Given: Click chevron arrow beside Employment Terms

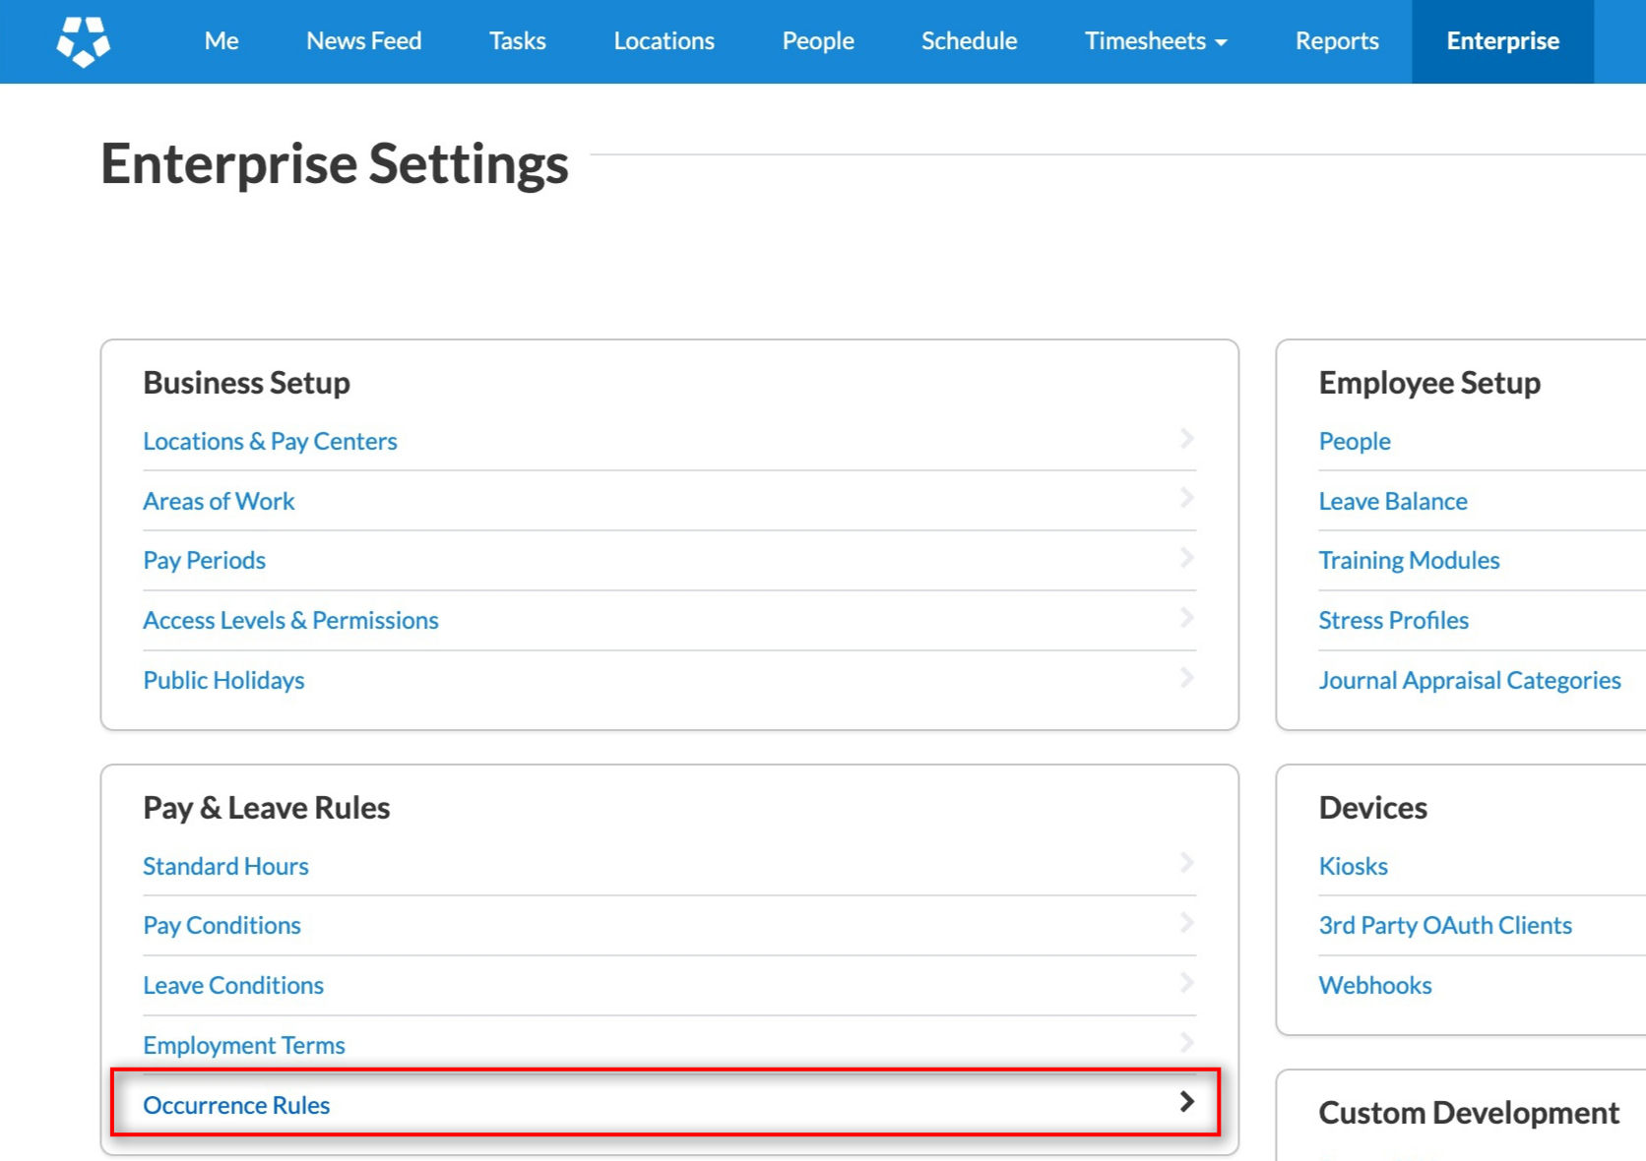Looking at the screenshot, I should tap(1186, 1043).
